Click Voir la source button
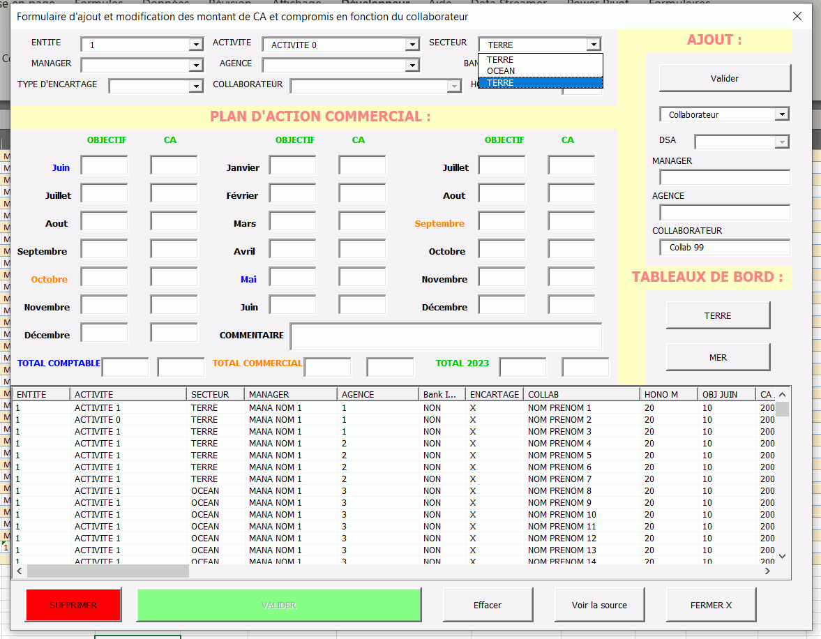The image size is (821, 639). click(599, 605)
